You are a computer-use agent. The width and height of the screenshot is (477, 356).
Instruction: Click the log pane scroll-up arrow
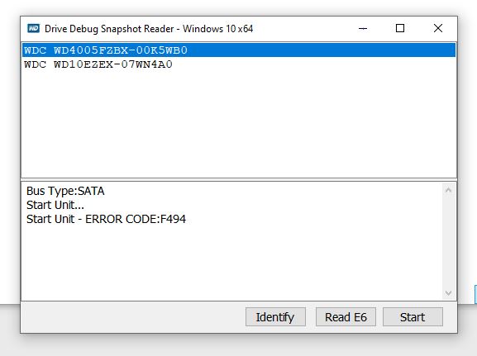[x=448, y=190]
